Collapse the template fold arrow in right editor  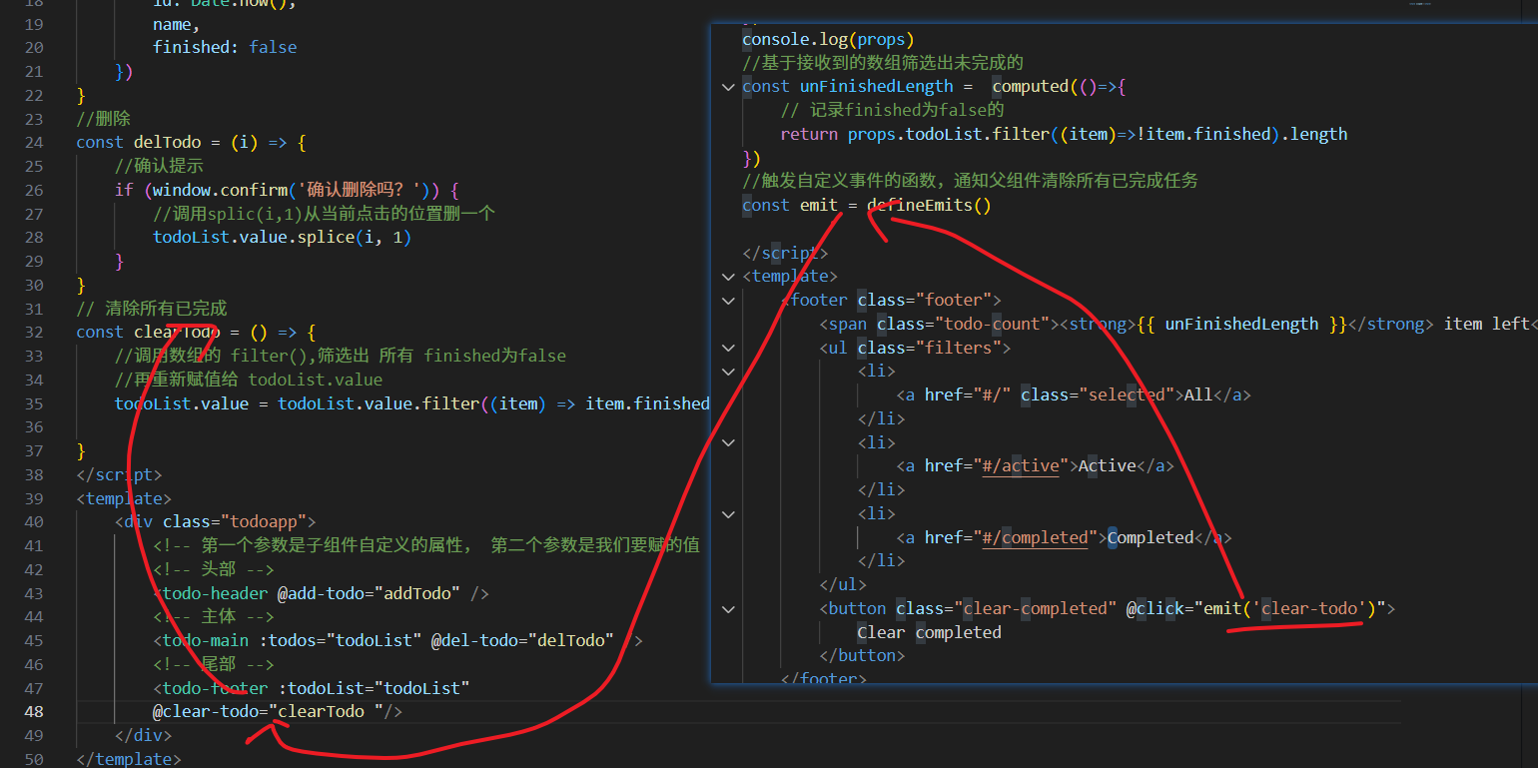(728, 277)
